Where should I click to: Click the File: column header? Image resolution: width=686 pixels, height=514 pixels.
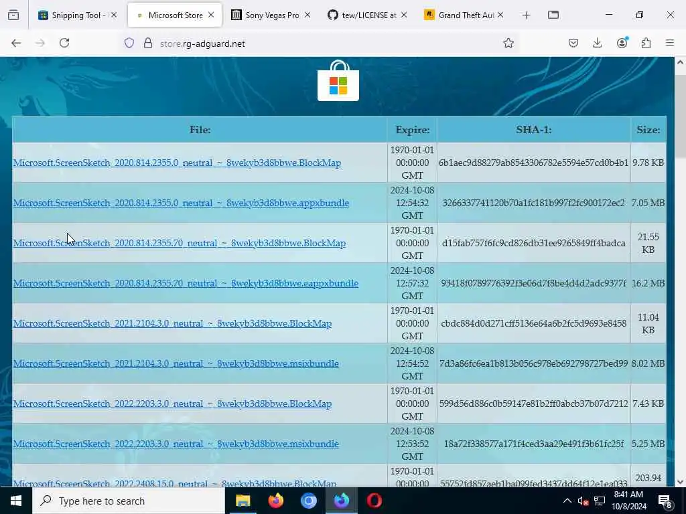200,130
